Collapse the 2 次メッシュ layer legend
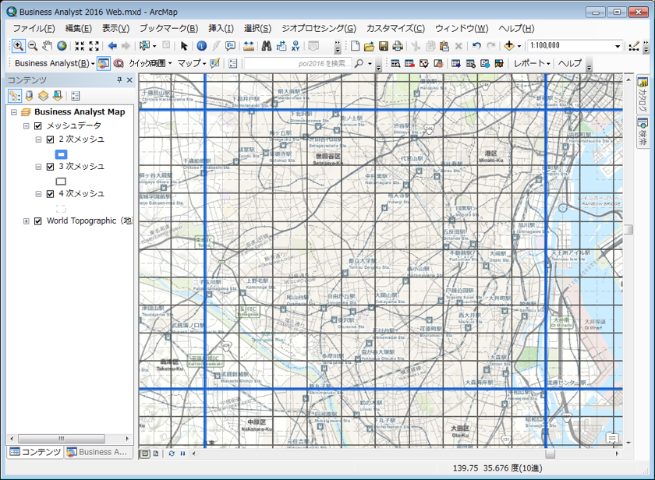655x480 pixels. 38,139
